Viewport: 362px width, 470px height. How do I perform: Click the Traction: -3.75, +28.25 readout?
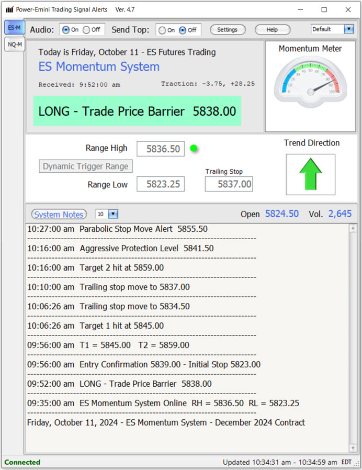208,84
